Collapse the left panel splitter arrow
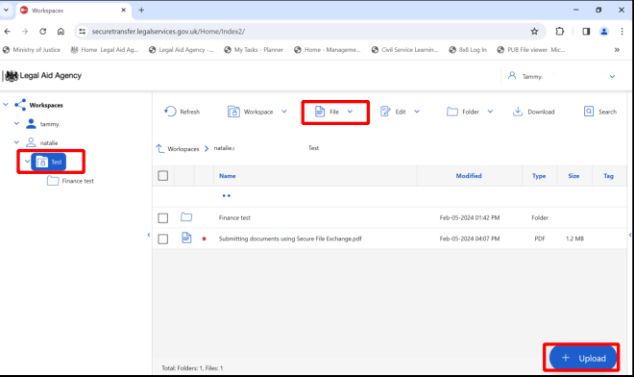Viewport: 634px width, 377px height. tap(149, 235)
